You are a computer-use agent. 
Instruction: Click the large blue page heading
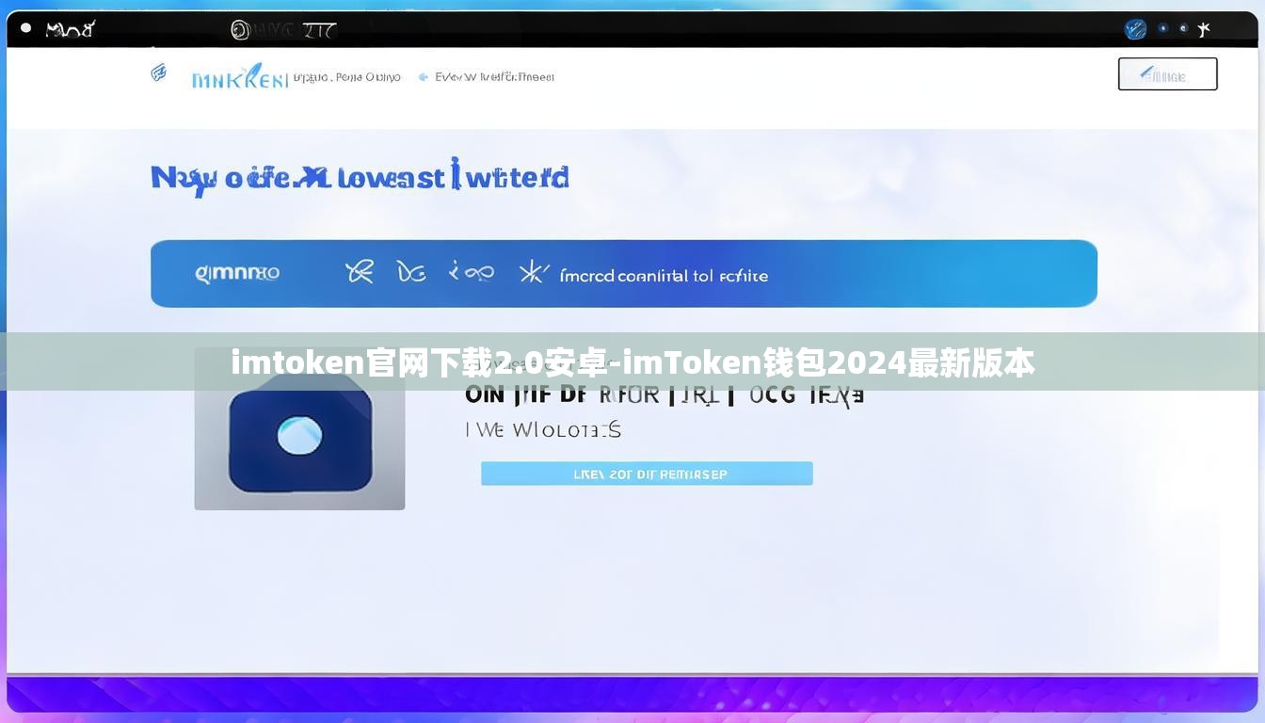coord(360,177)
